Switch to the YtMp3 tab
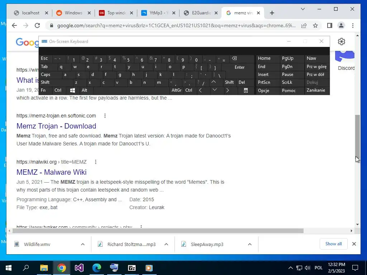This screenshot has width=367, height=275. [x=158, y=13]
